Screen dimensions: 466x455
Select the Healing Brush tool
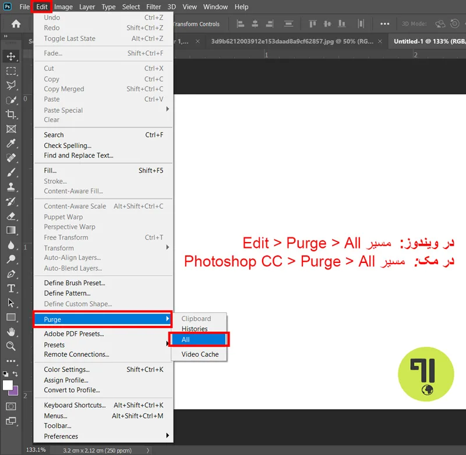click(x=11, y=158)
